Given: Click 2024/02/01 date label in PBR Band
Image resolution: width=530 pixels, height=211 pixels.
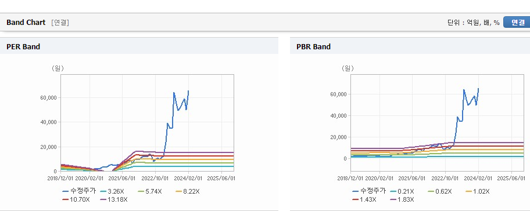Looking at the screenshot, I should click(478, 178).
